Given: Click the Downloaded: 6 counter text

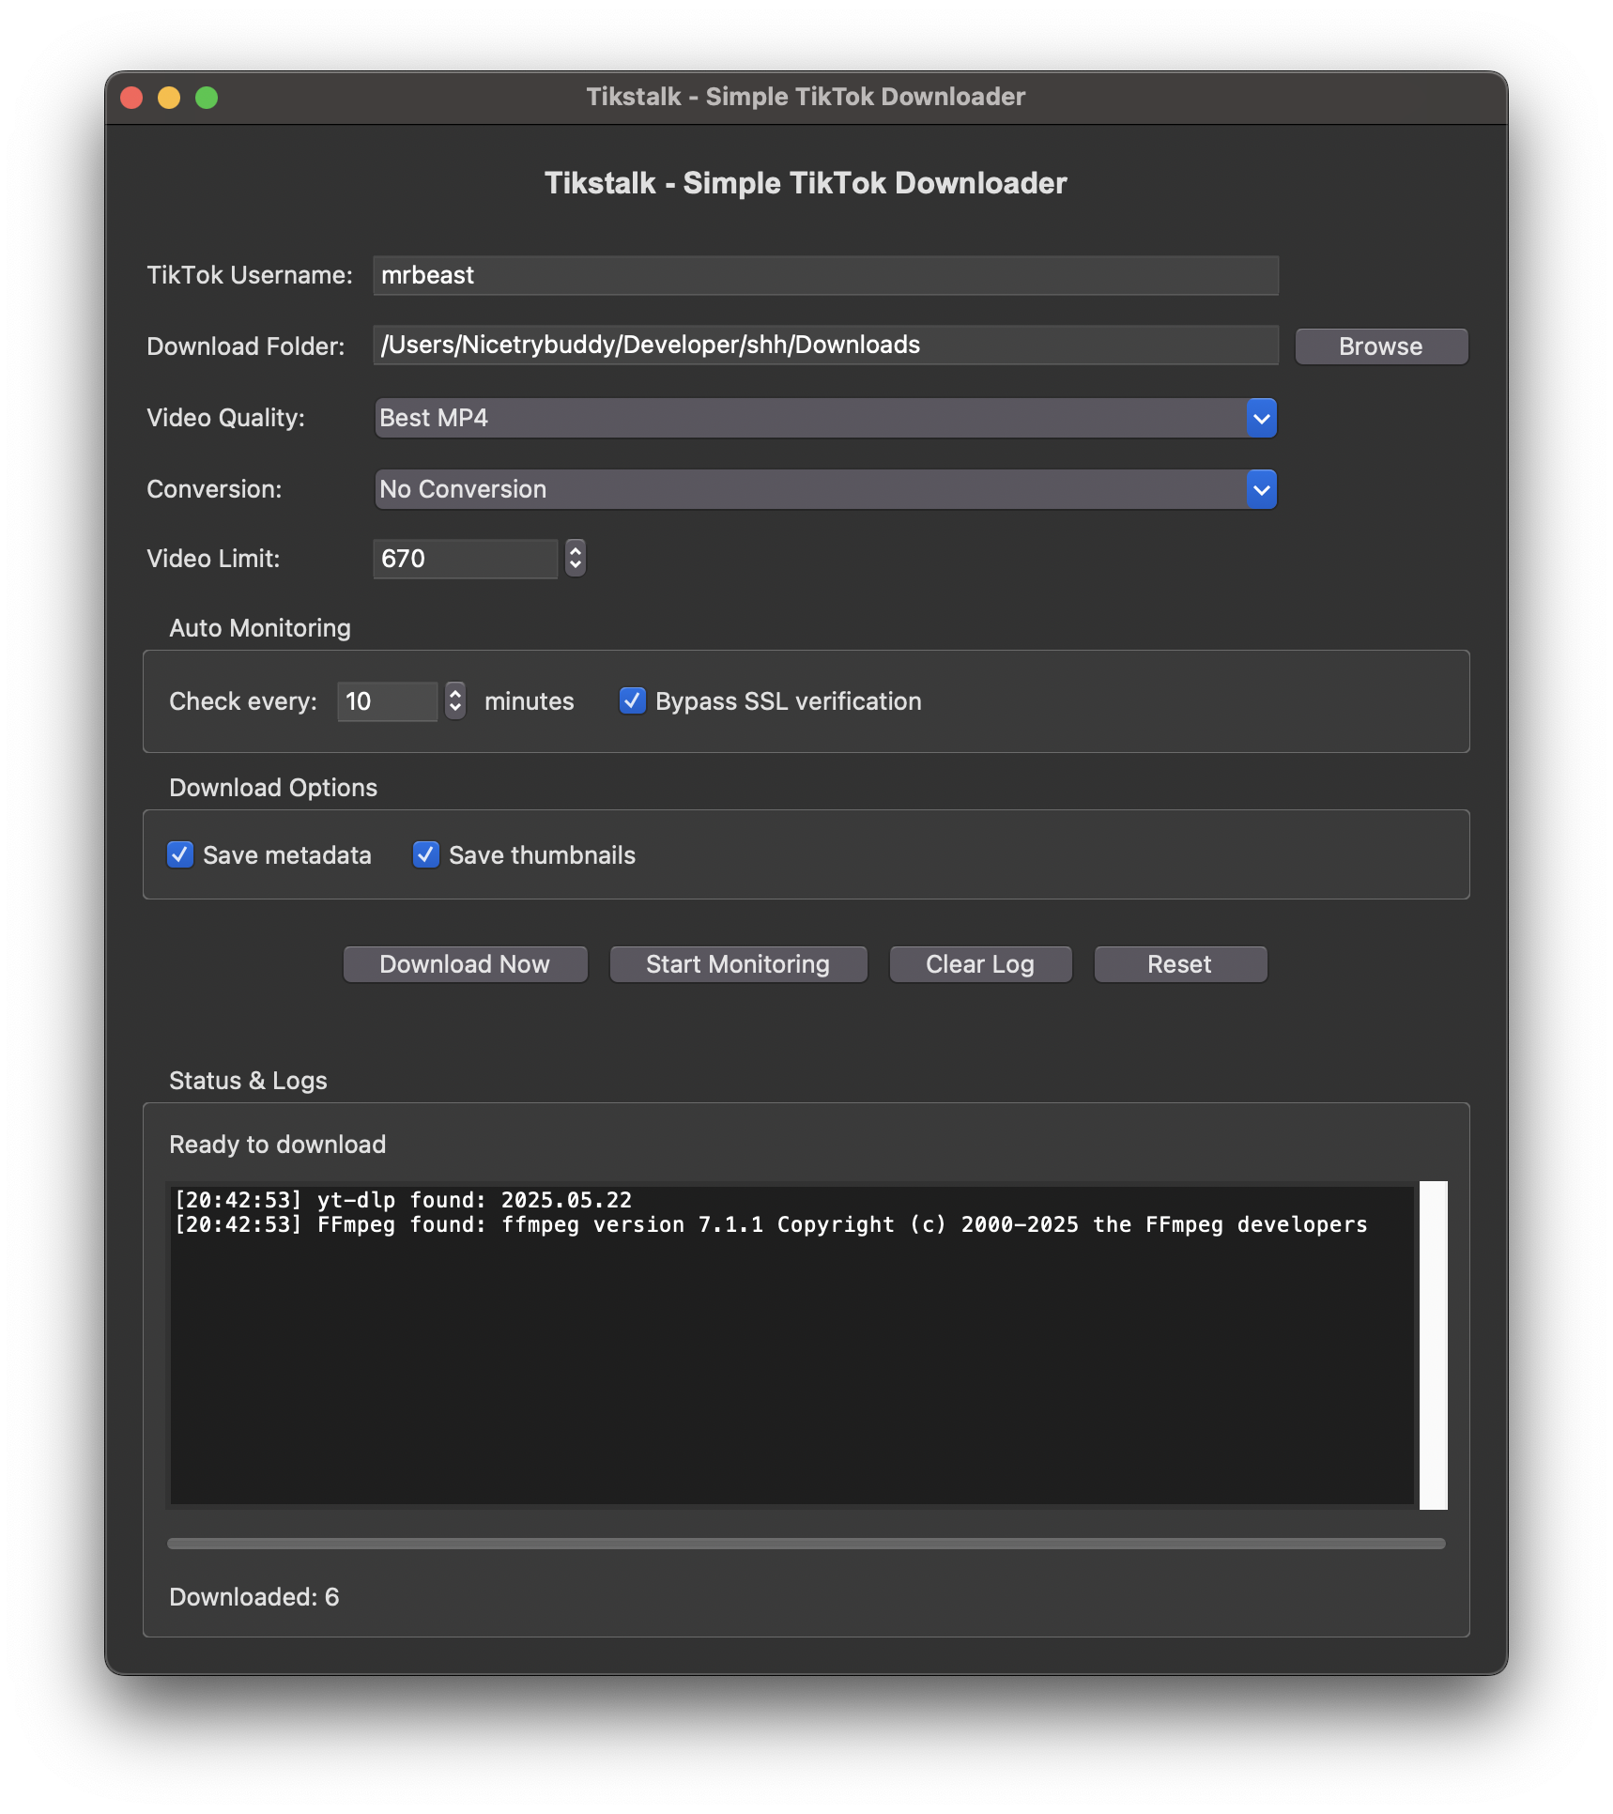Looking at the screenshot, I should [254, 1597].
